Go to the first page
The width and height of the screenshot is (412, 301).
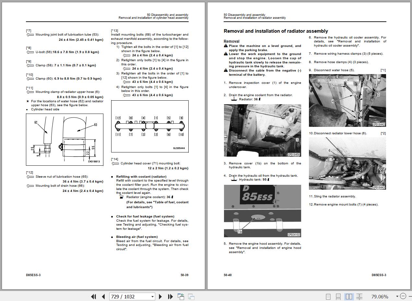[x=94, y=296]
